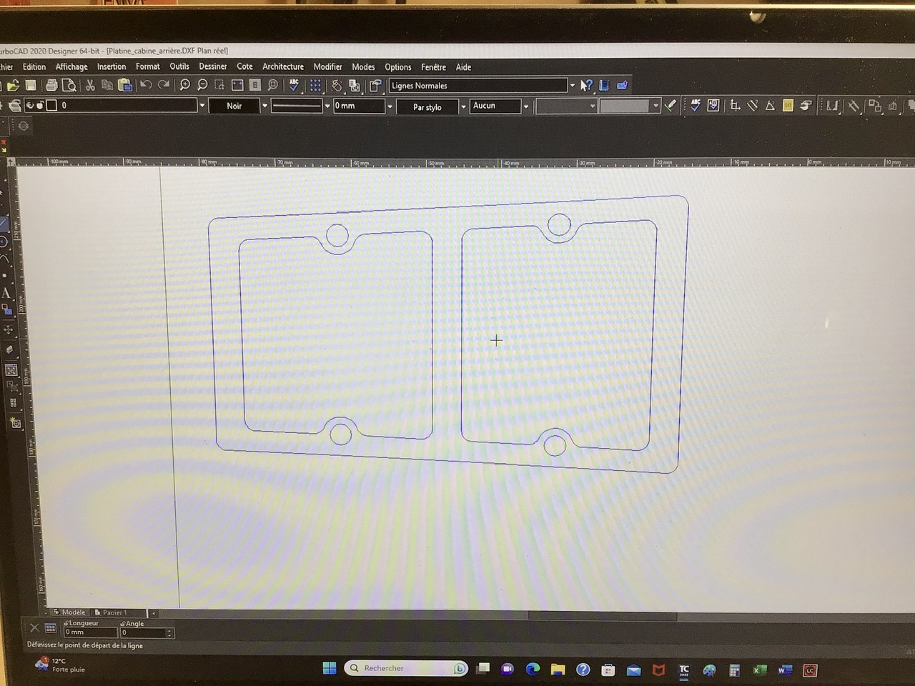Open the Aide menu
Image resolution: width=915 pixels, height=686 pixels.
[463, 67]
